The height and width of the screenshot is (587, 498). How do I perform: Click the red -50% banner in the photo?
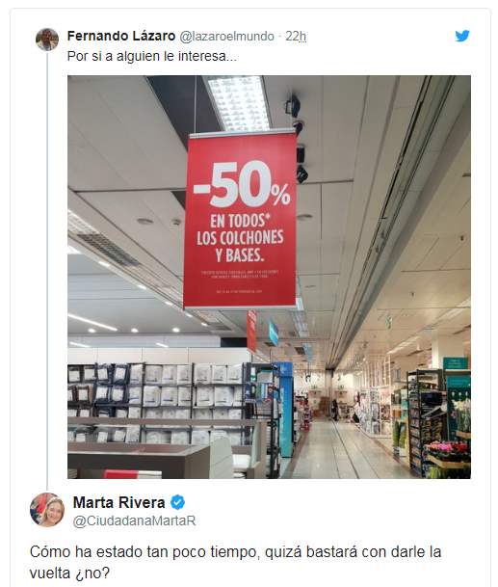click(240, 220)
